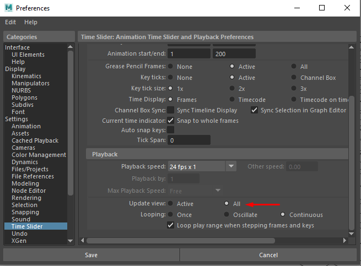Image resolution: width=361 pixels, height=266 pixels.
Task: Click the categories list scroll down arrow
Action: click(70, 241)
